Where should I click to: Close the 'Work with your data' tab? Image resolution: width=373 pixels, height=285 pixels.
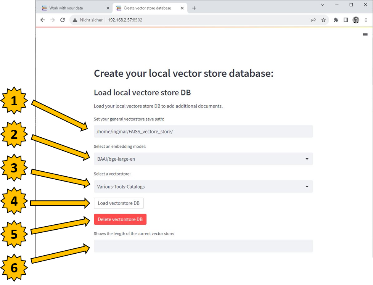[108, 8]
